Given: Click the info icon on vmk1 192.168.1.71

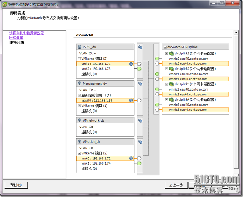Looking at the screenshot, I should click(131, 64).
